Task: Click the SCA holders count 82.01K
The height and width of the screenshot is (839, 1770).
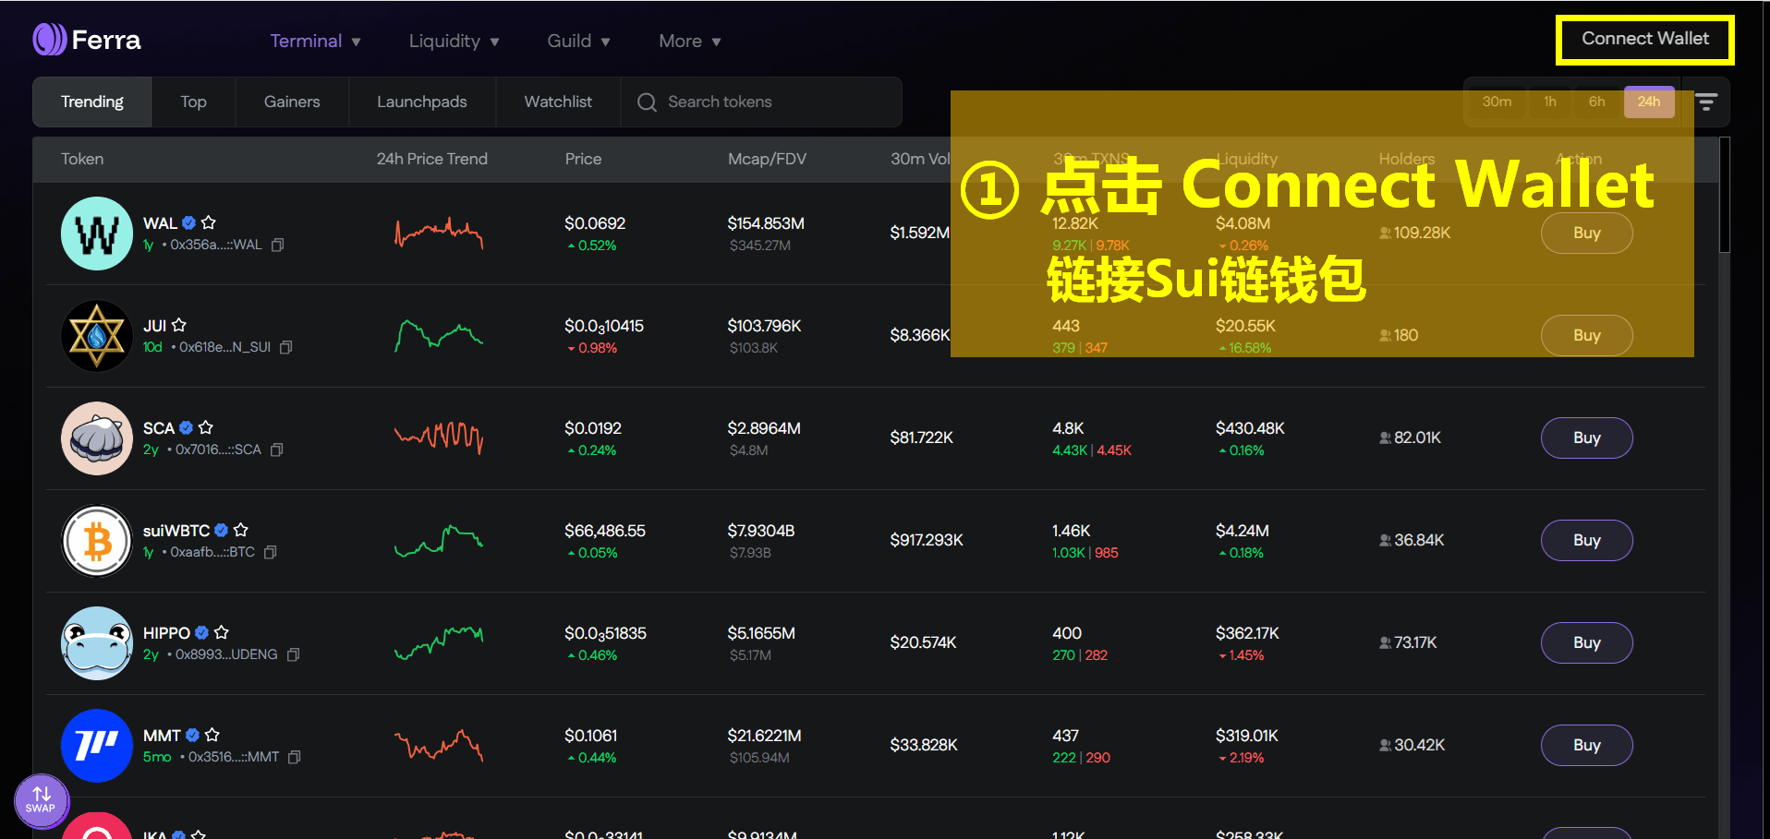Action: point(1417,437)
